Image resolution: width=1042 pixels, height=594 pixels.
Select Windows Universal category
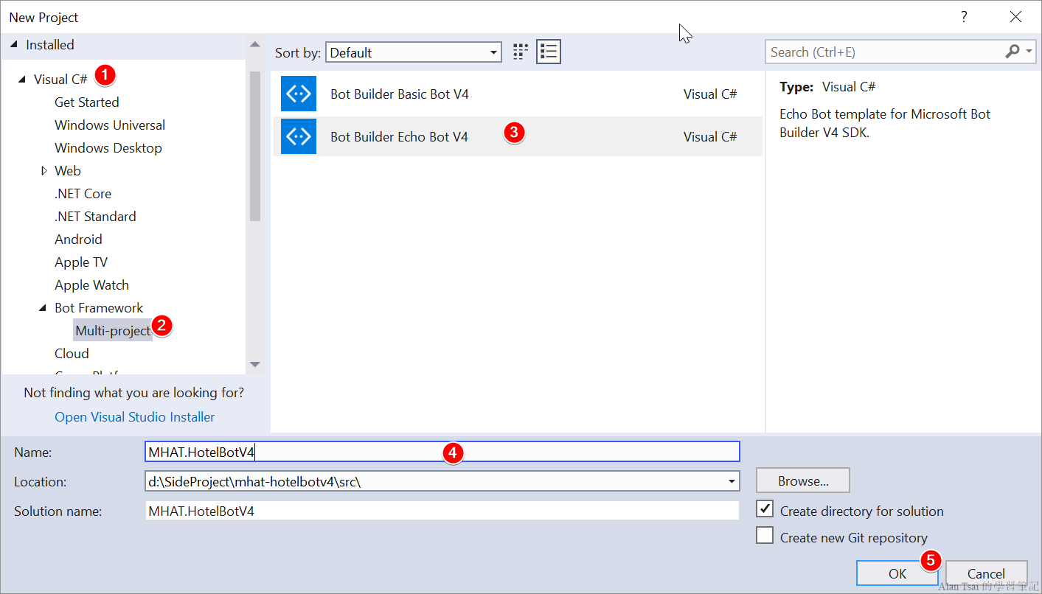110,125
